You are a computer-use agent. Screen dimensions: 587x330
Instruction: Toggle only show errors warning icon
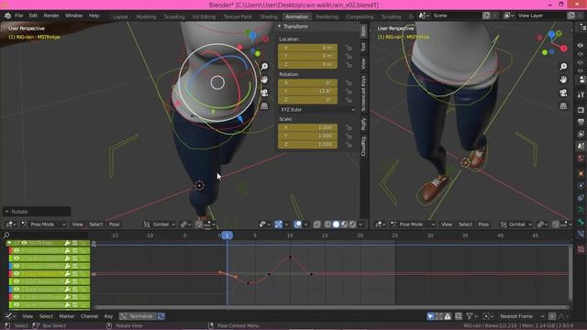(x=448, y=316)
